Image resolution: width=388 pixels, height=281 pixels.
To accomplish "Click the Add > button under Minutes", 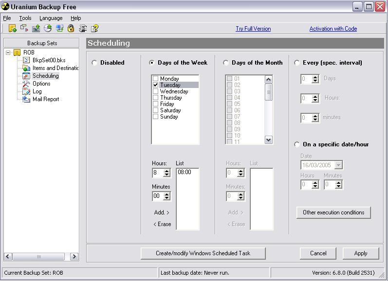I will 162,212.
